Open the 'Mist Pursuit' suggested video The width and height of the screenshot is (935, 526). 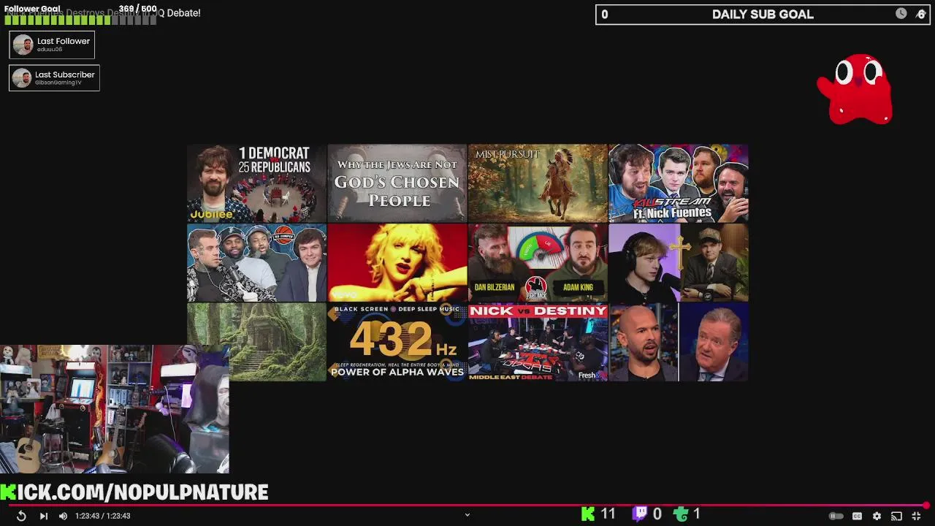click(538, 183)
